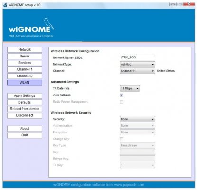
Task: Click the Apply Settings button
Action: [25, 96]
